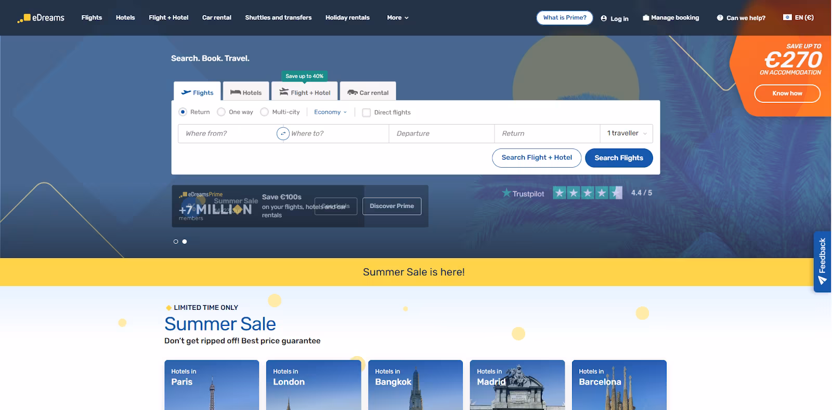
Task: Switch to the Car rental tab
Action: 368,91
